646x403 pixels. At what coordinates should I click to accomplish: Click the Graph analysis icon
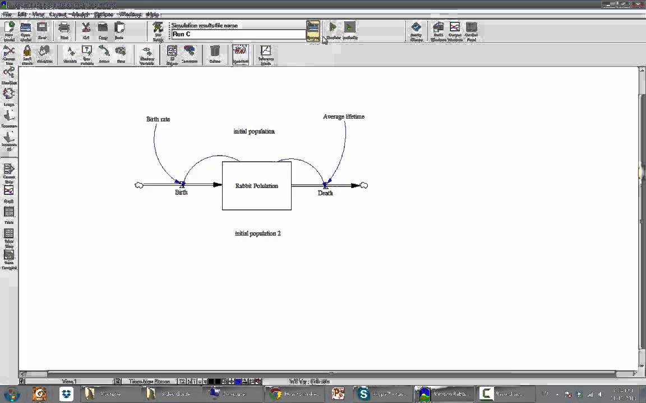9,194
